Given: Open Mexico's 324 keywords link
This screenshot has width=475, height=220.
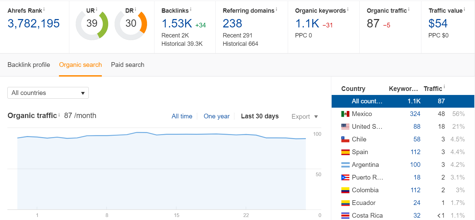Looking at the screenshot, I should (x=415, y=114).
